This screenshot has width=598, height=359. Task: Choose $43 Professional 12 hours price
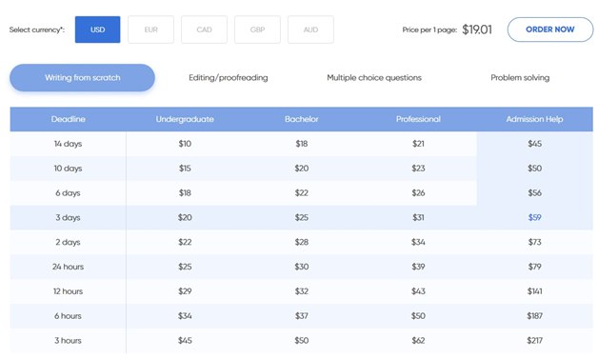(x=418, y=291)
